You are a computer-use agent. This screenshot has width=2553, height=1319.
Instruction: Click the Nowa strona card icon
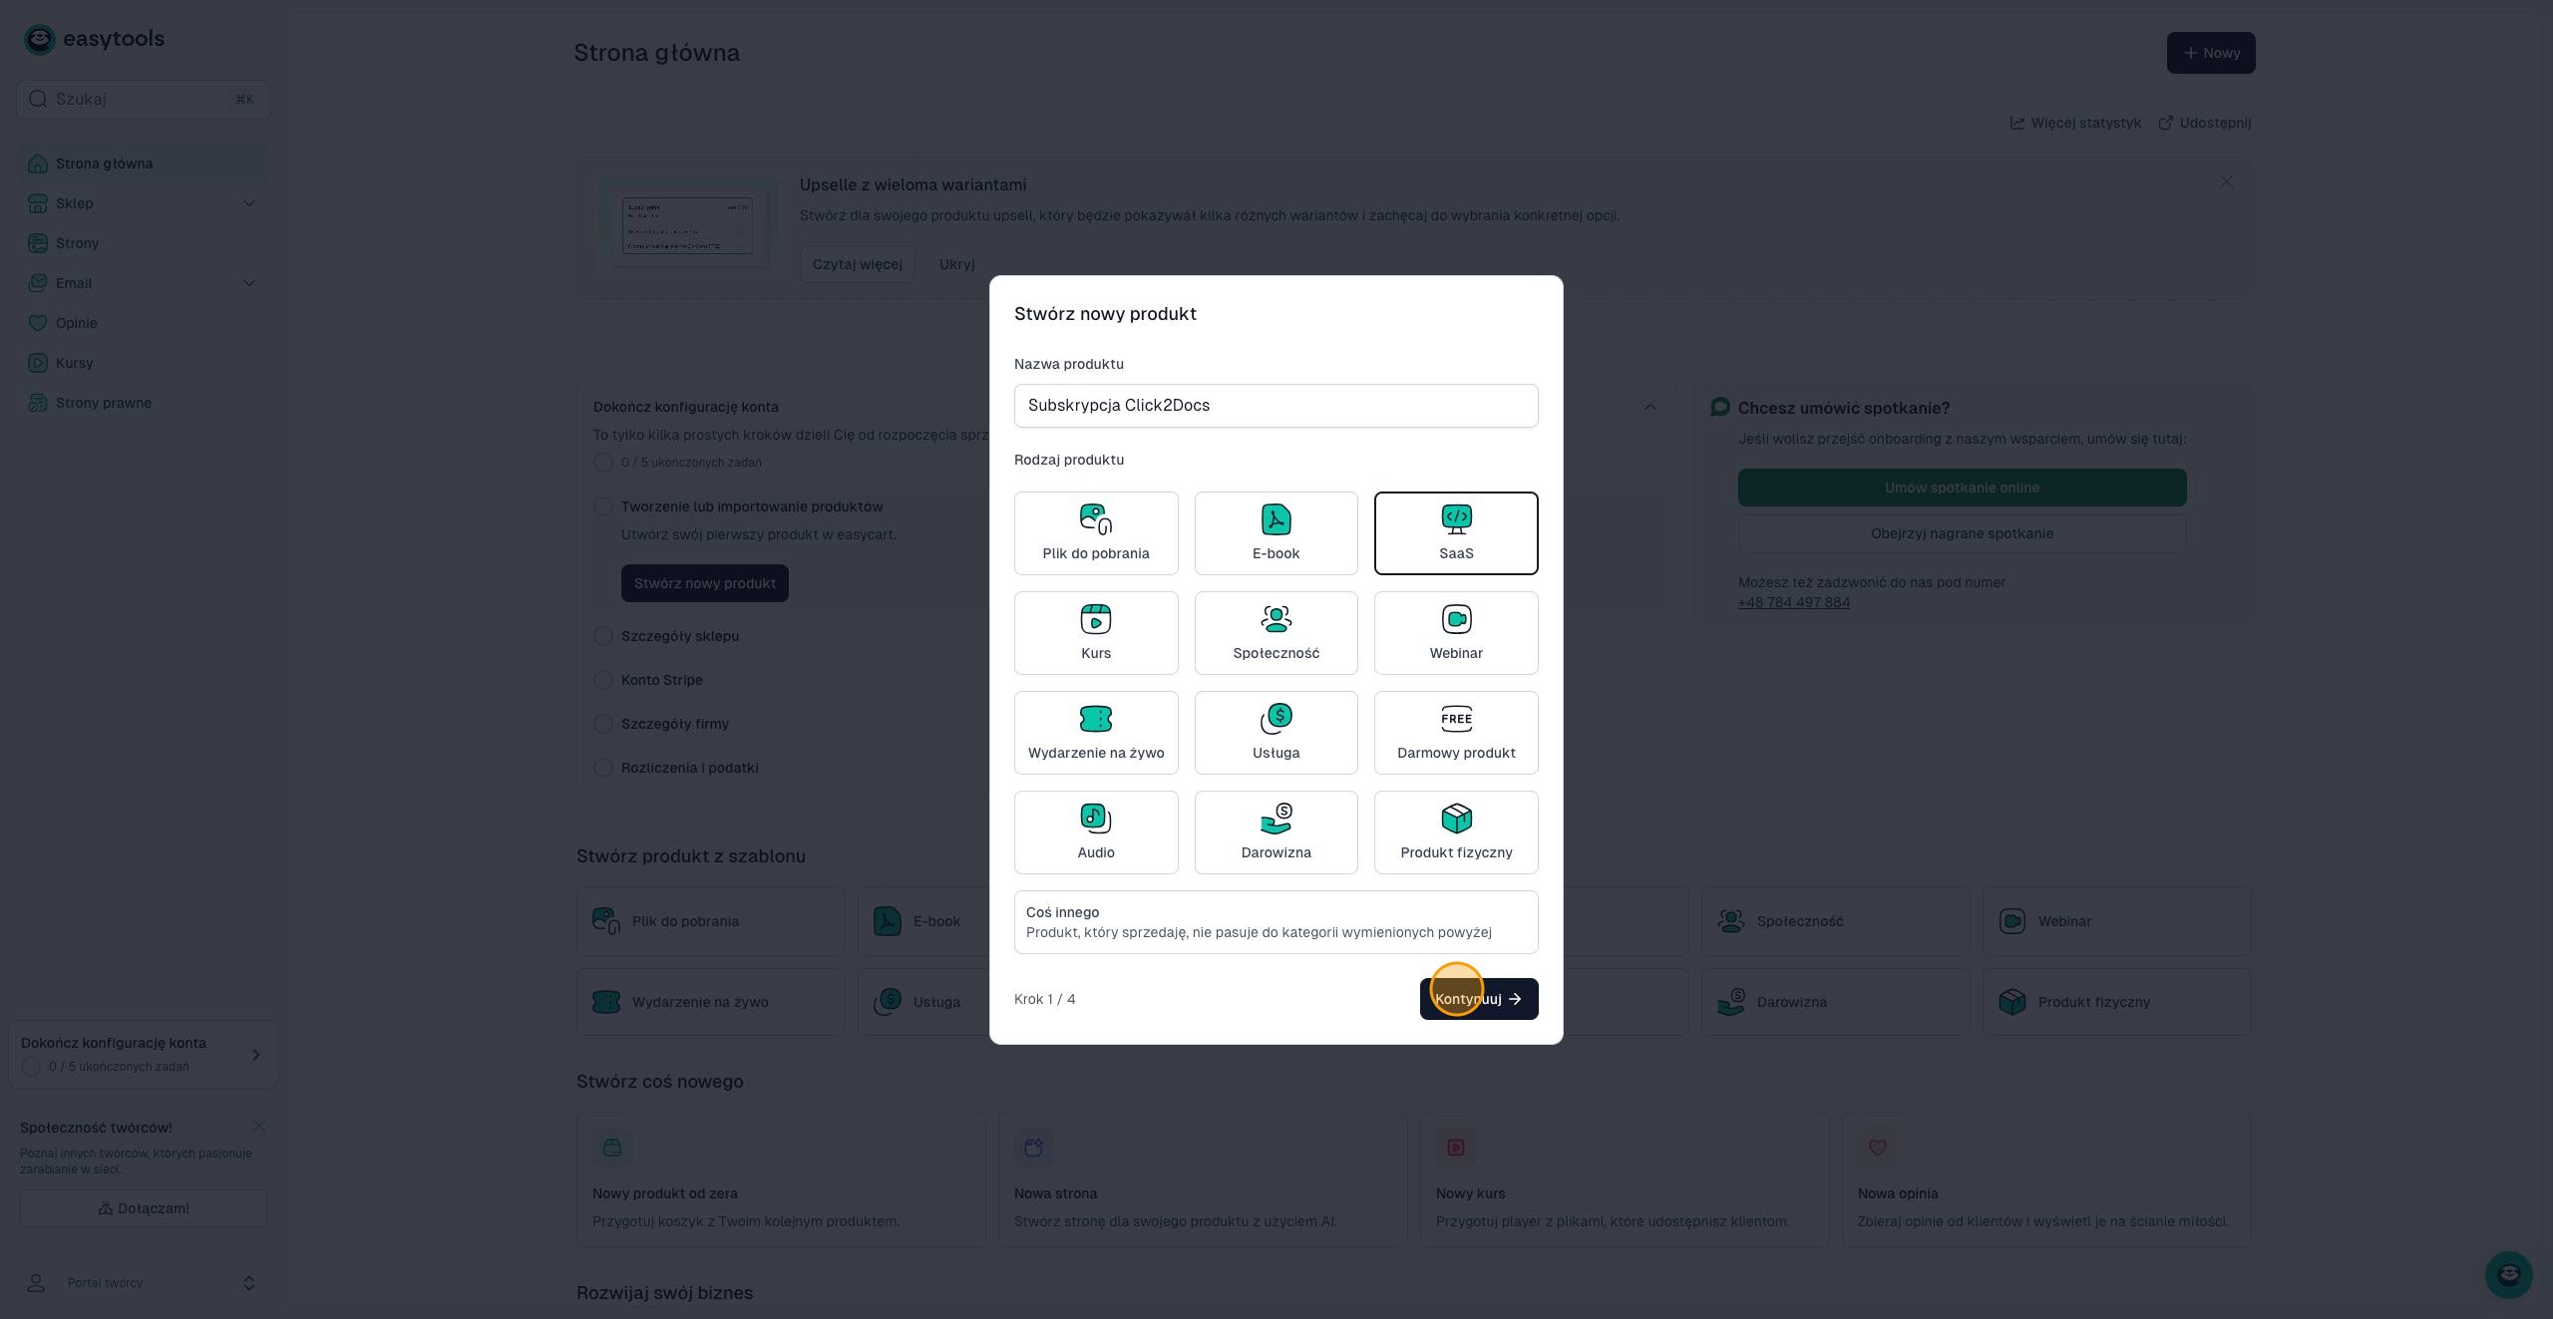tap(1033, 1148)
